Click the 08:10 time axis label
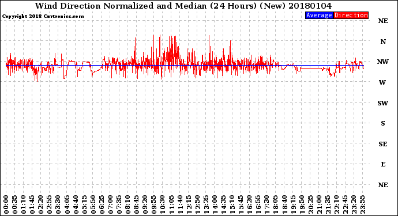Viewport: 398px width, 216px height. coord(127,204)
